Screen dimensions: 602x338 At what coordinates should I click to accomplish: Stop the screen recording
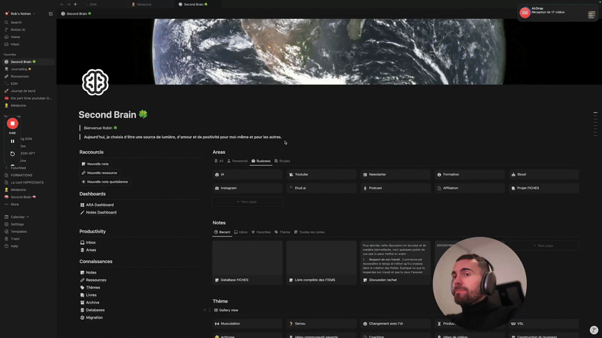click(12, 123)
